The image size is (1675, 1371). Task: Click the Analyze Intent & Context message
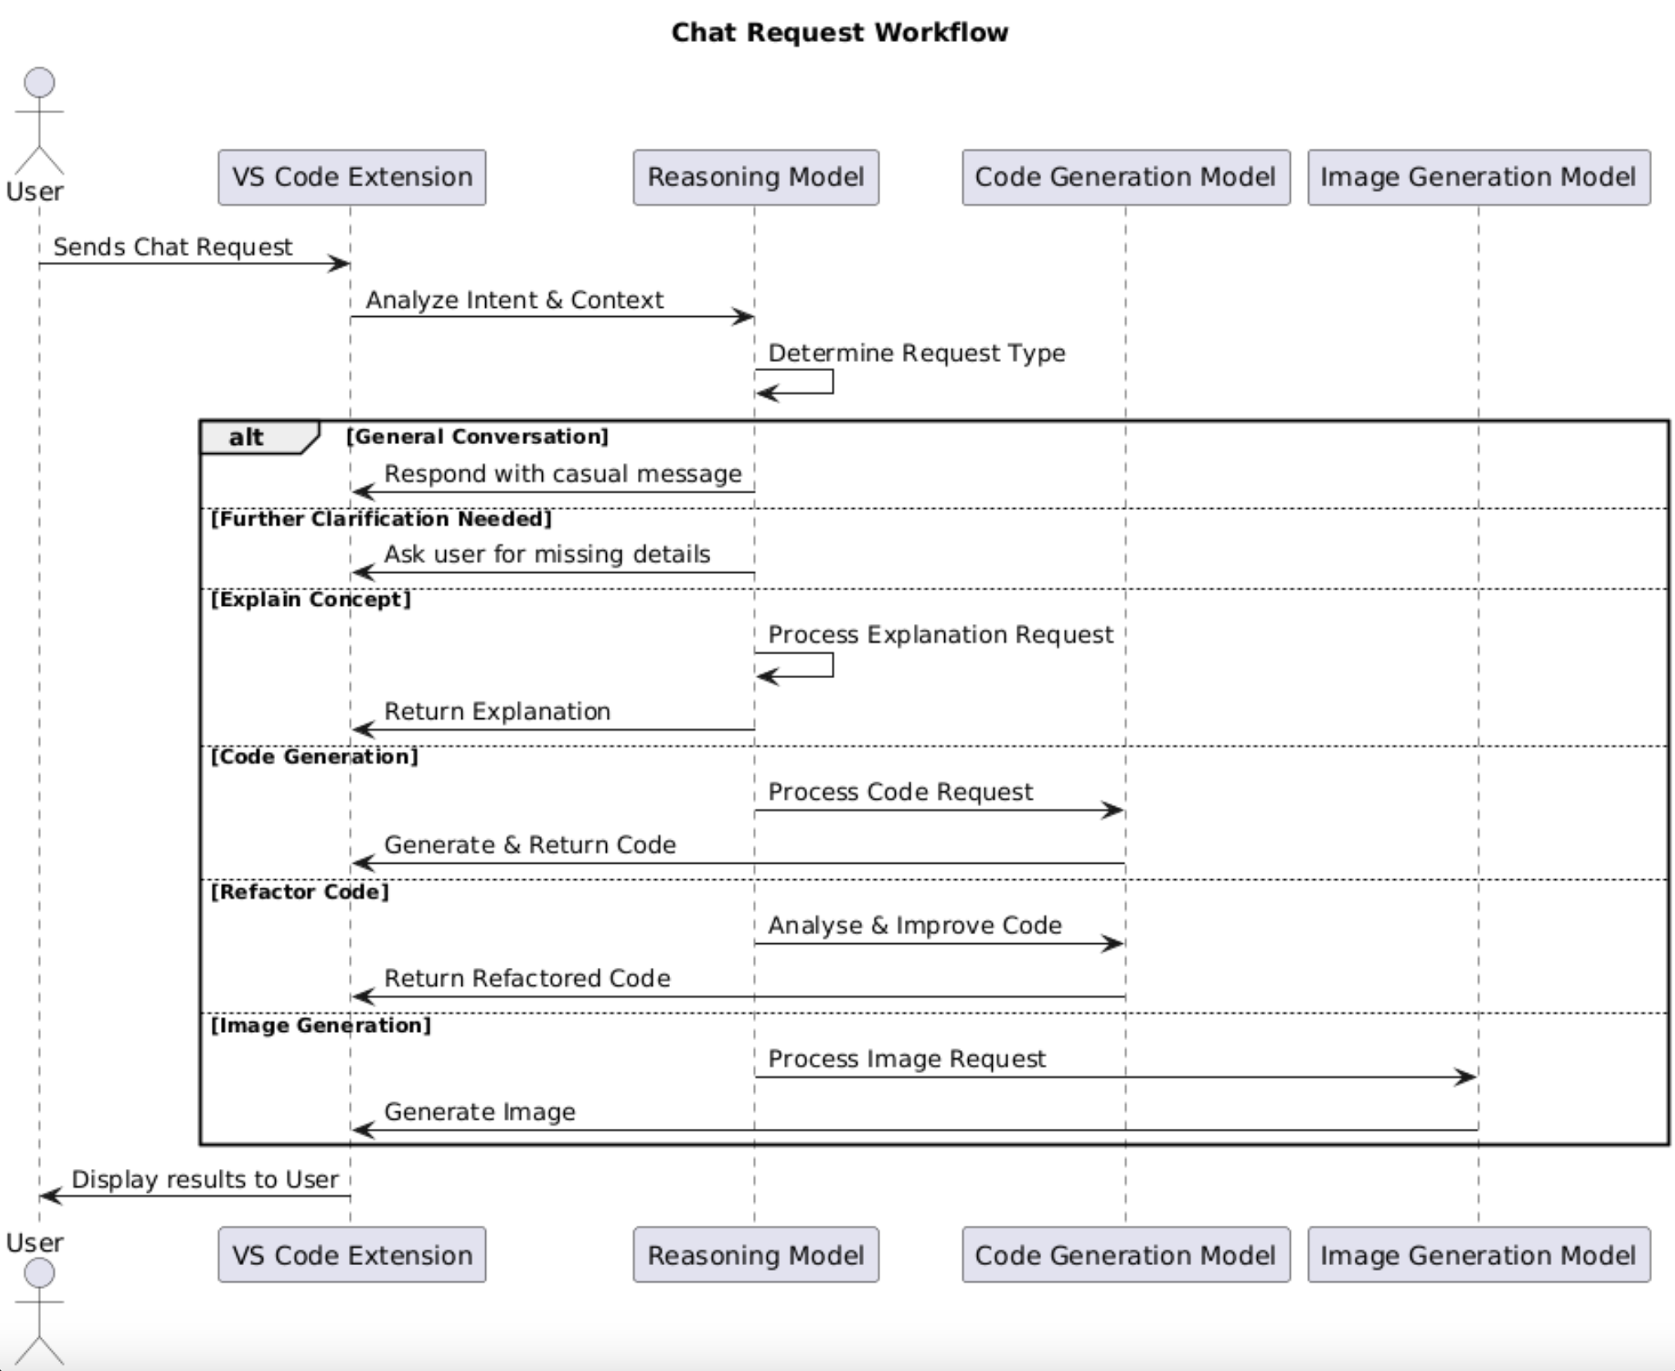(x=514, y=300)
